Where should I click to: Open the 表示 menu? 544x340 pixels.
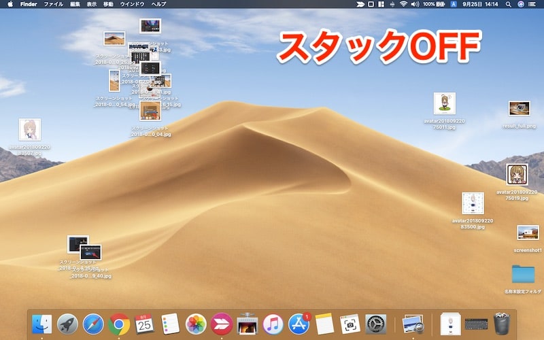[92, 4]
